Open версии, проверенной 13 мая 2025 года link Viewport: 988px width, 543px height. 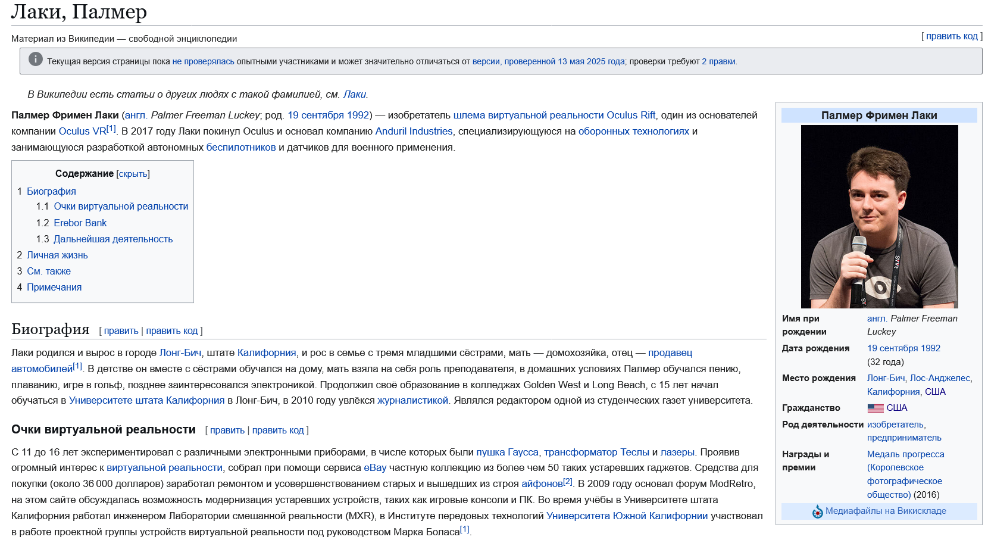[x=548, y=61]
